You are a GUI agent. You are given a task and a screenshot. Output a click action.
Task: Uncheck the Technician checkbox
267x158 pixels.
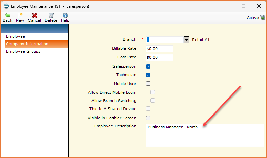coord(148,75)
